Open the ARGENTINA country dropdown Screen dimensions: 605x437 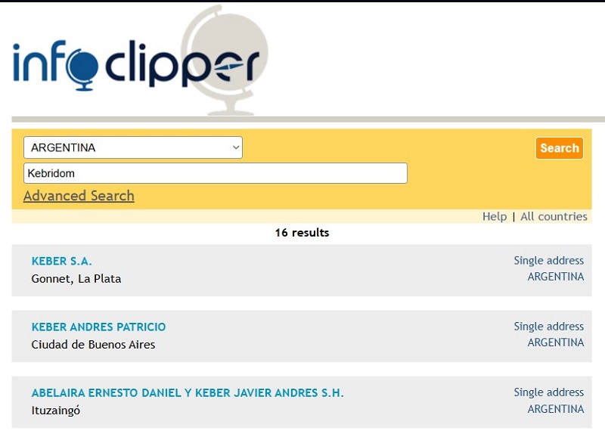133,147
